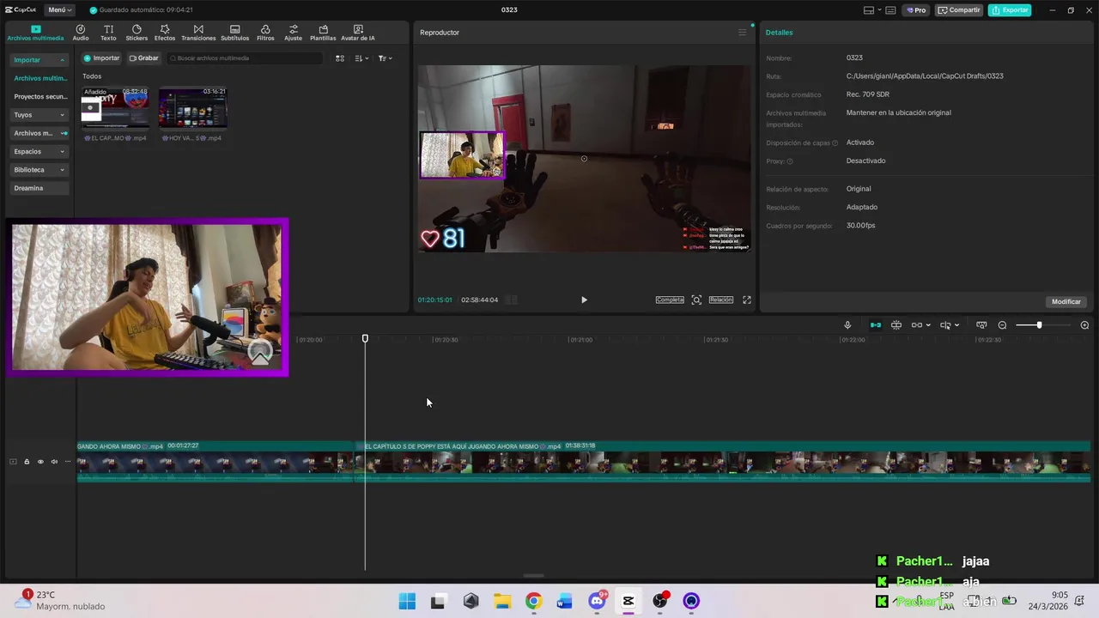Open the Transiciones panel

coord(198,33)
